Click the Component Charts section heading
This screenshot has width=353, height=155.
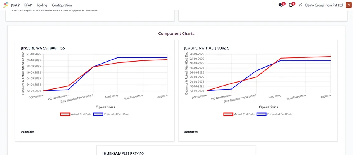[176, 34]
